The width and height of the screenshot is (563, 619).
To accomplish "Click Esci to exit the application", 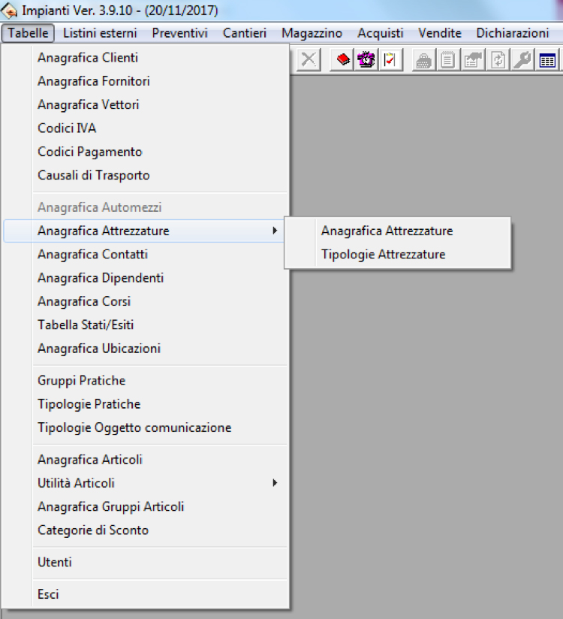I will pyautogui.click(x=48, y=594).
